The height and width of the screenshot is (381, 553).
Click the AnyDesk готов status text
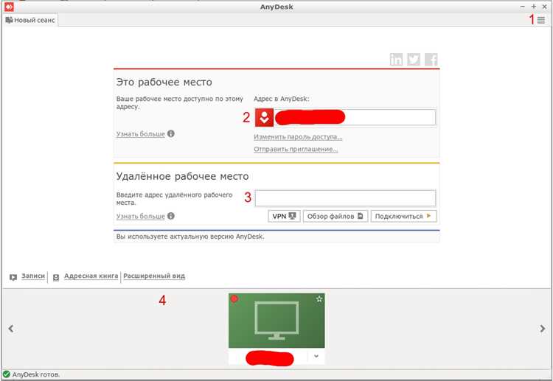(x=36, y=374)
